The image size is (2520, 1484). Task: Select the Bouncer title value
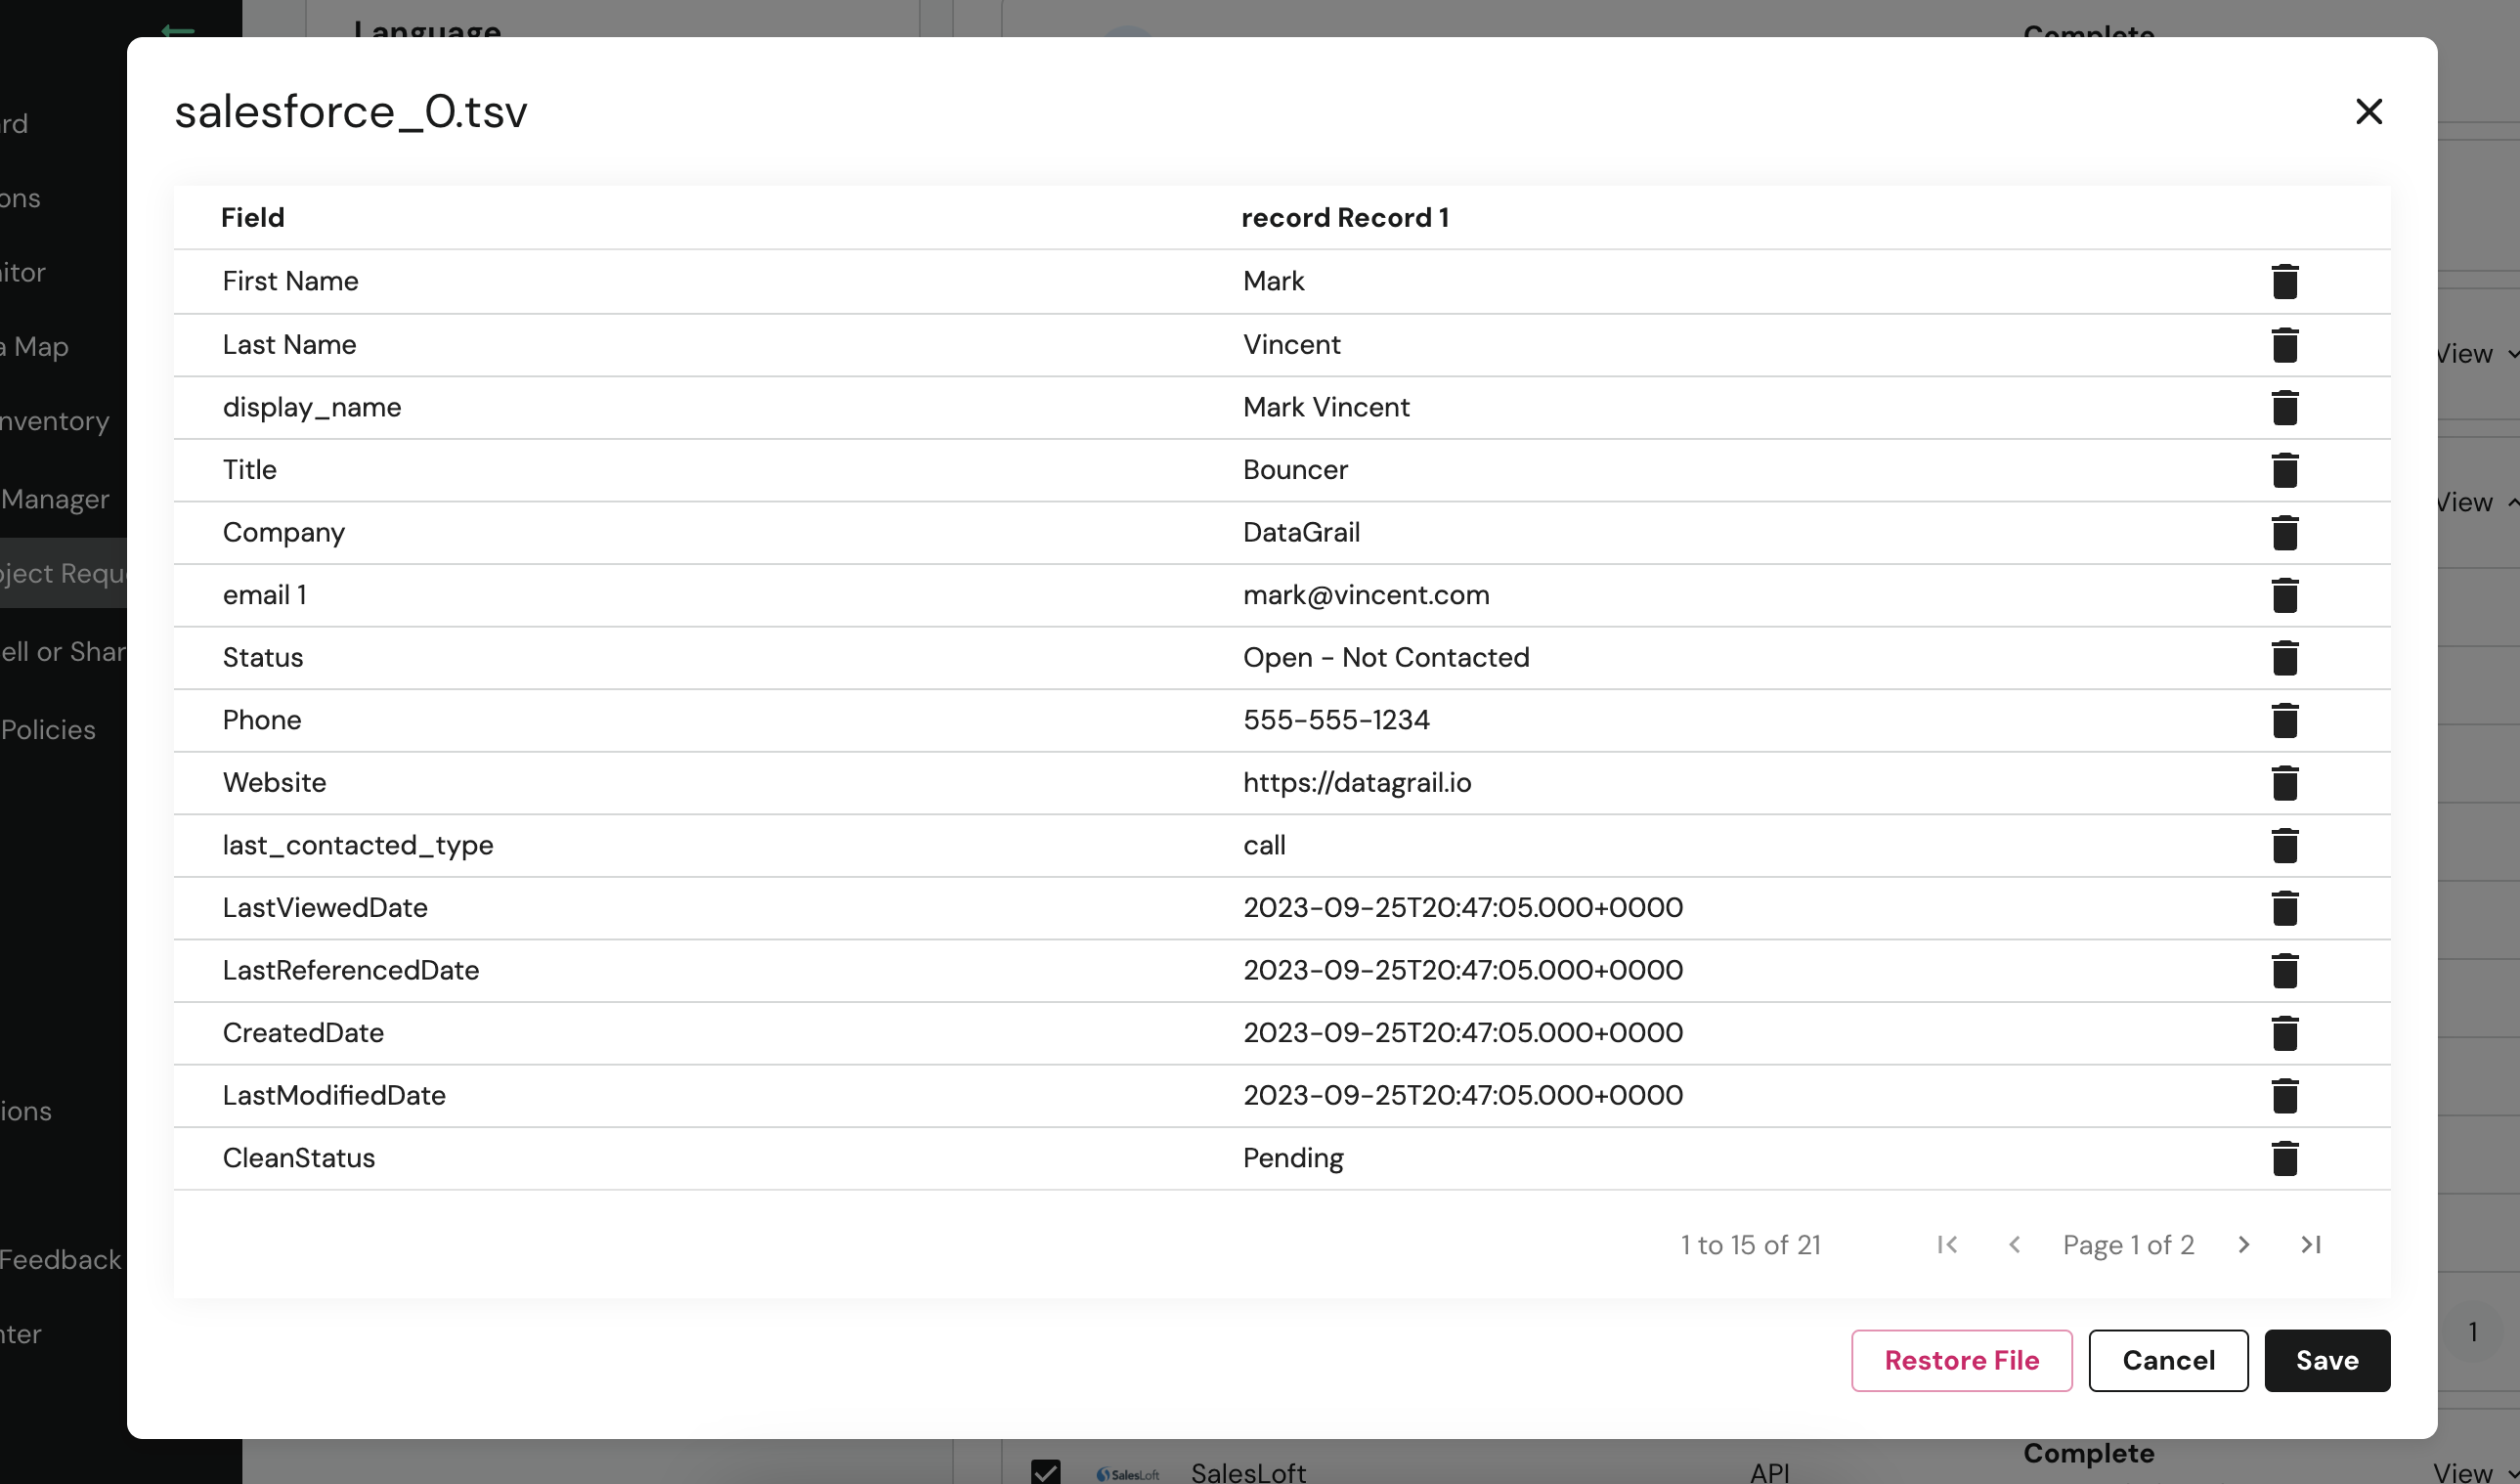click(x=1295, y=470)
